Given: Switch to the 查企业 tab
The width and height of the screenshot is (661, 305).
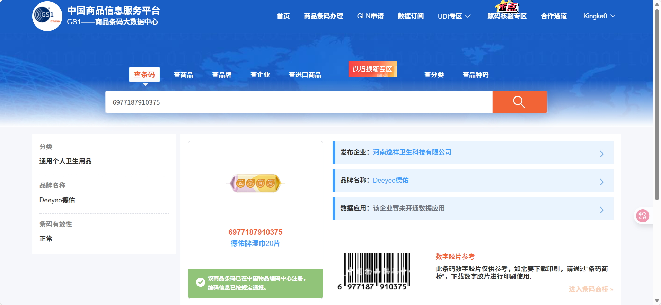Looking at the screenshot, I should pyautogui.click(x=260, y=75).
